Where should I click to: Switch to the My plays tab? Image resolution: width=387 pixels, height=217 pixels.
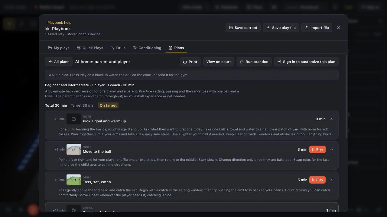click(59, 48)
